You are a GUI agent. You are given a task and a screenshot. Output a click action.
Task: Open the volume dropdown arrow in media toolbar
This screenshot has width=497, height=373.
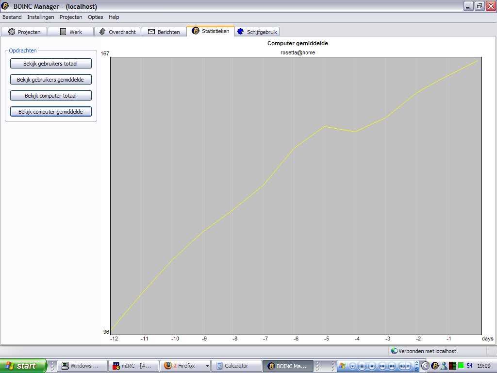408,366
